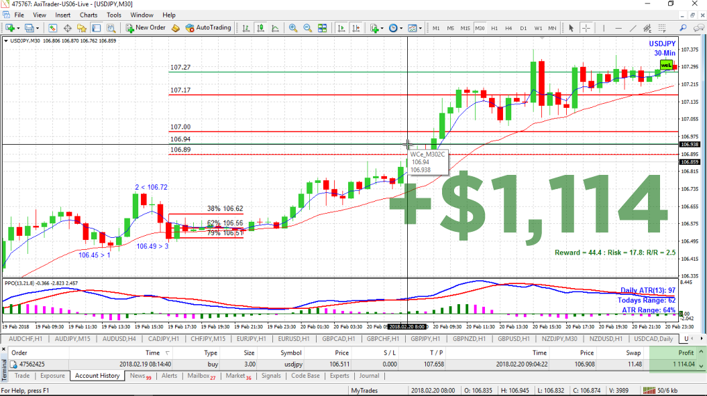Sort by the Time column arrow
This screenshot has width=707, height=396.
167,353
